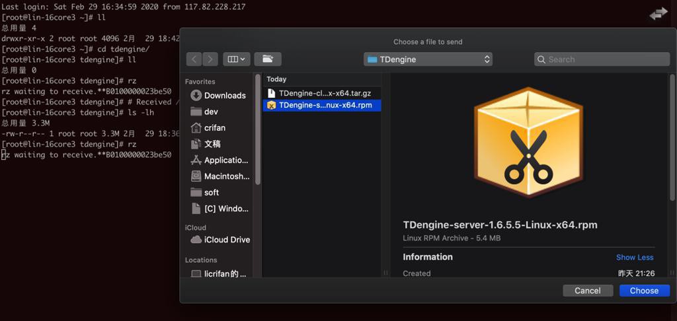Click the iCloud sidebar heading
Image resolution: width=677 pixels, height=321 pixels.
tap(196, 227)
